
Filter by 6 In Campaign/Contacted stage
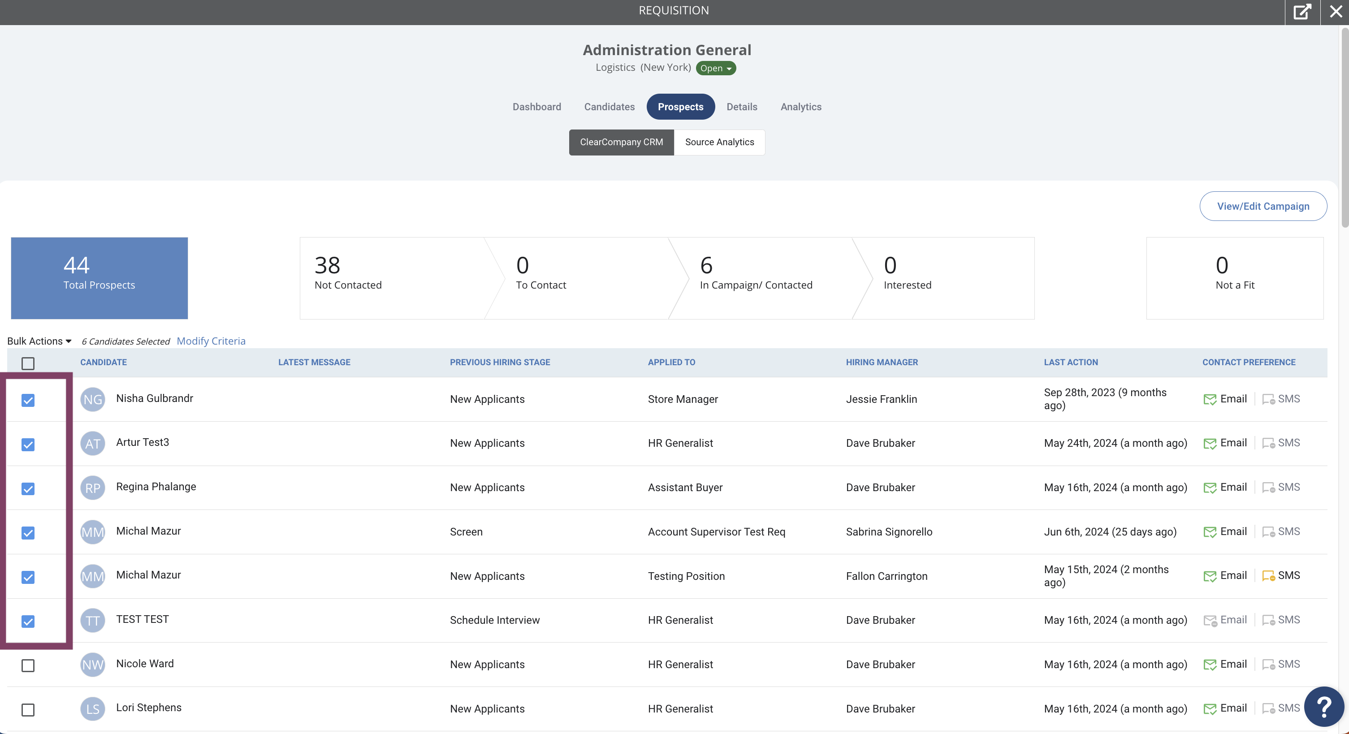770,278
